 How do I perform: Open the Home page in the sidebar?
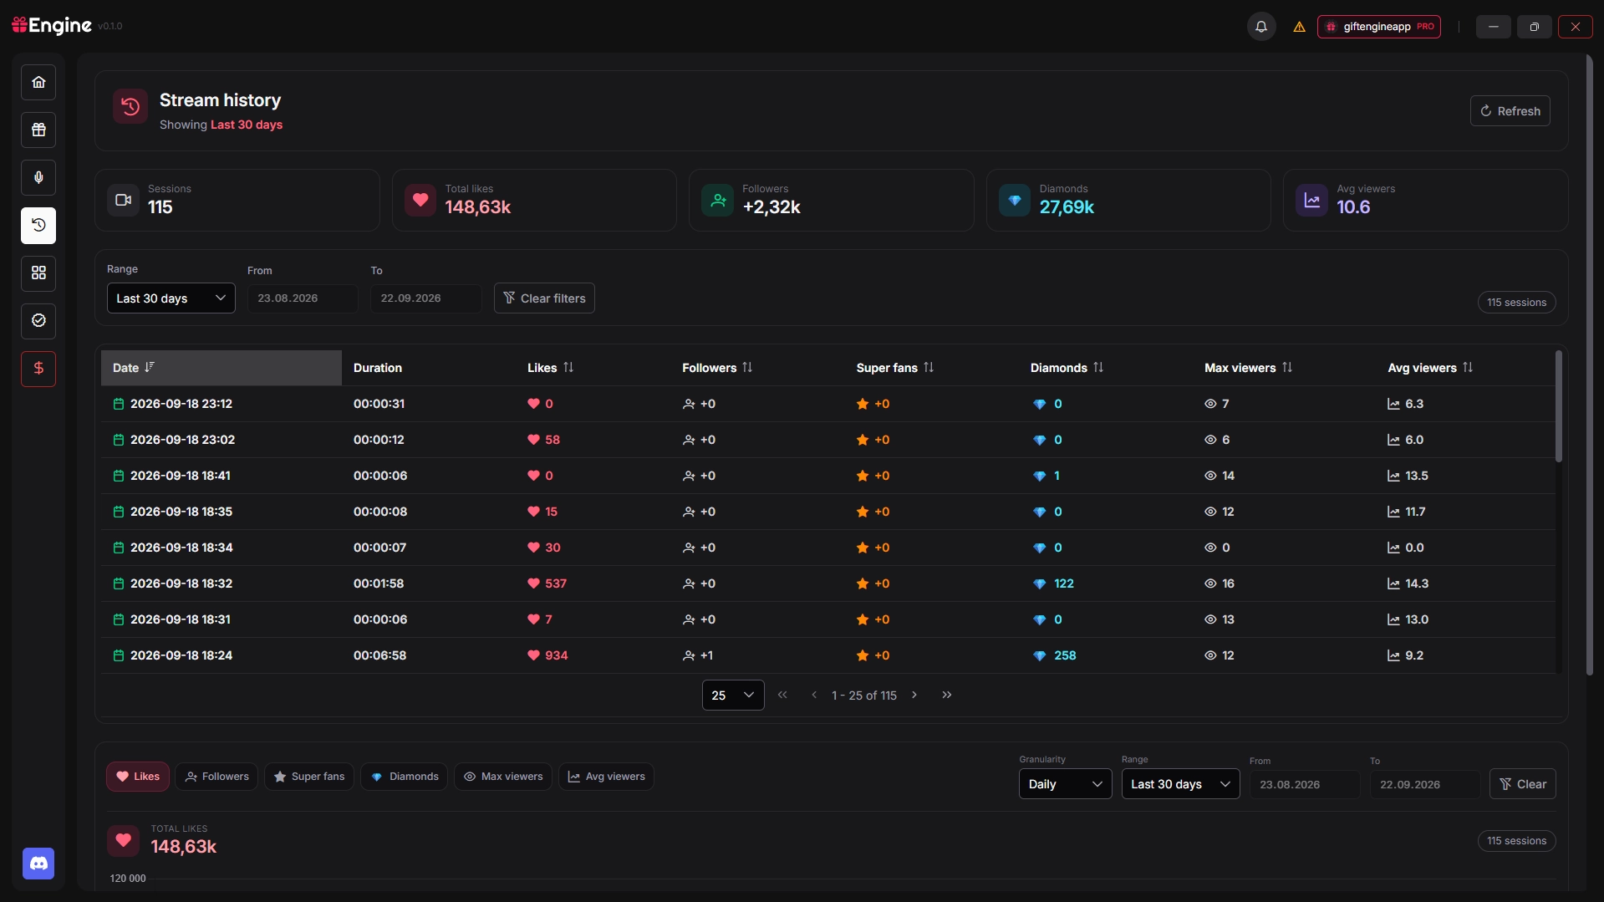tap(38, 82)
